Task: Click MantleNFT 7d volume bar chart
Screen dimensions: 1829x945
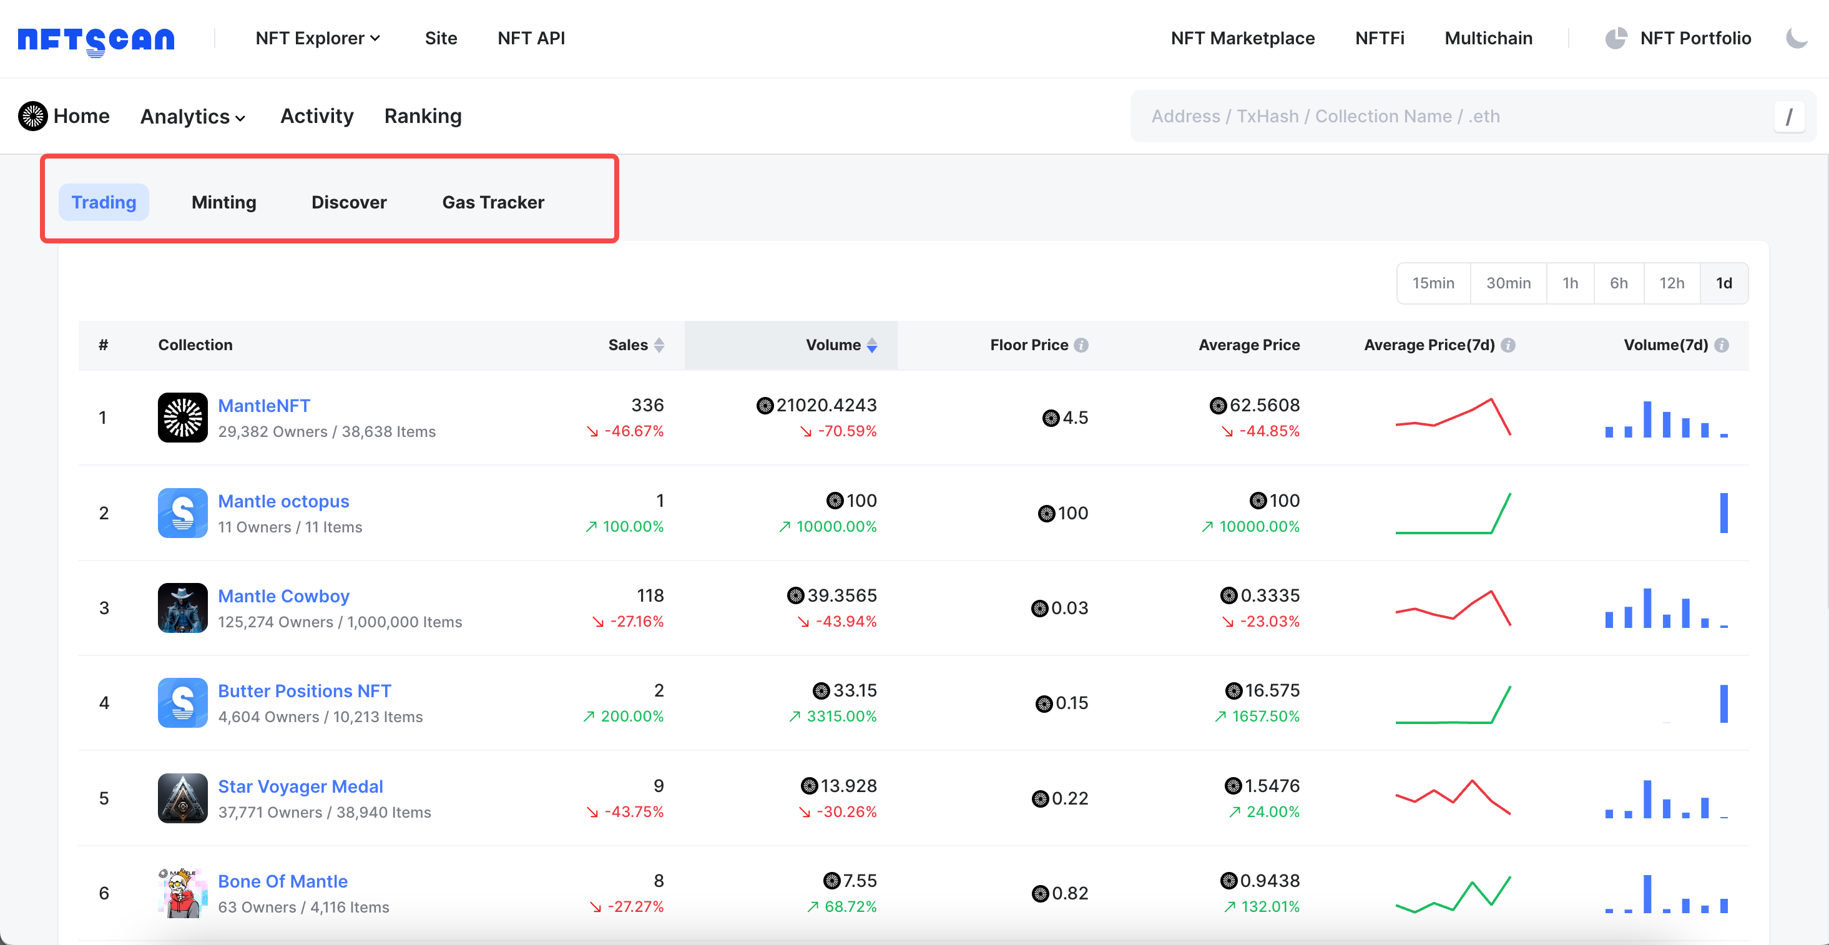Action: [1665, 418]
